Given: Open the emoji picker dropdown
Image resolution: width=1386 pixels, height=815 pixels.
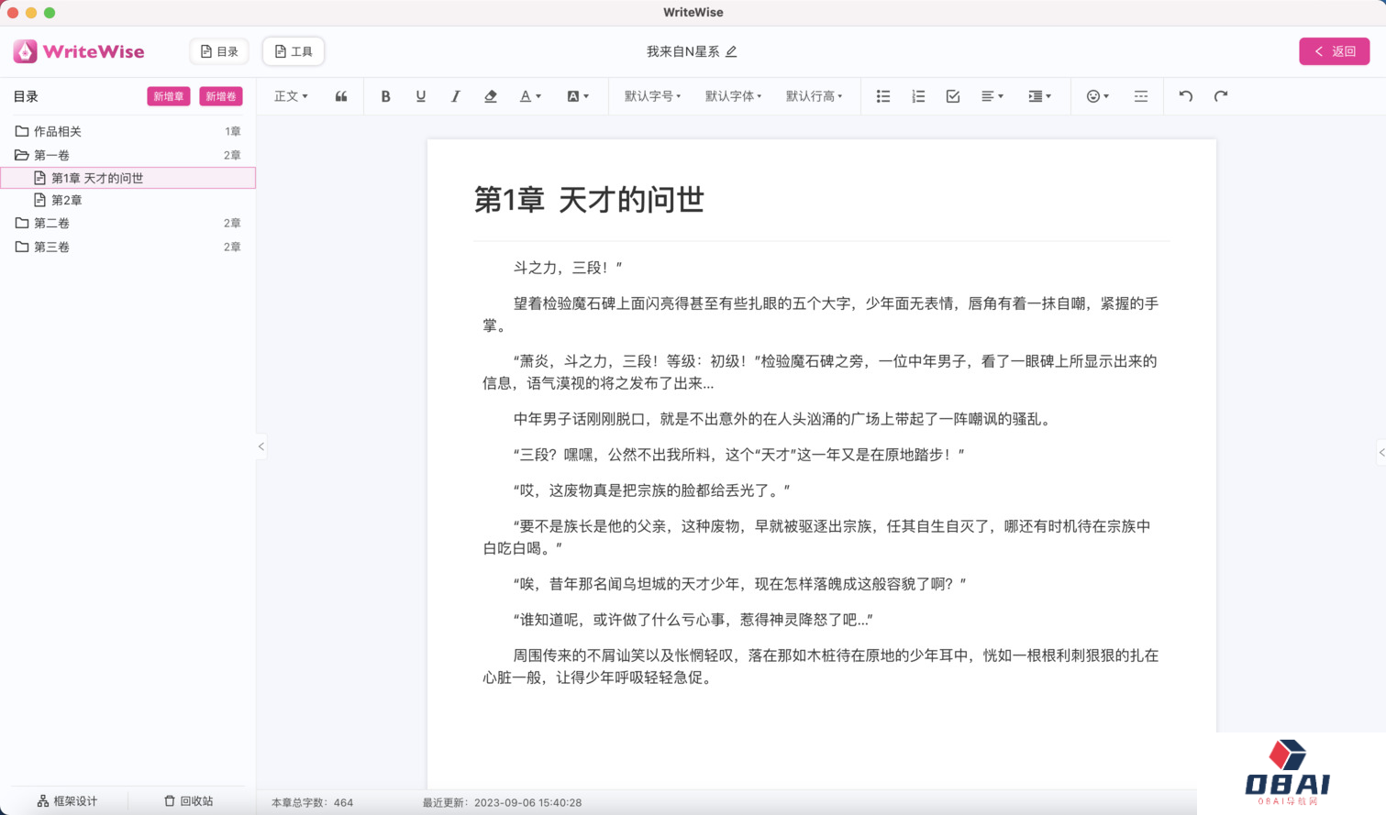Looking at the screenshot, I should tap(1098, 96).
